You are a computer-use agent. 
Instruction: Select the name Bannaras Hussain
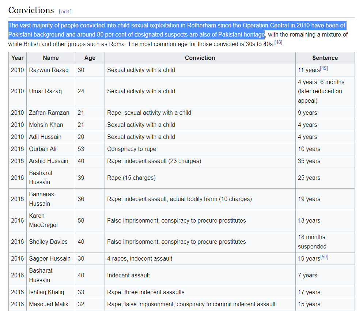click(41, 199)
